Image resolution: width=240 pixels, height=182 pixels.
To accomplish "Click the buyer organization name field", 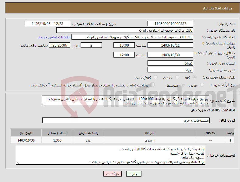I will (125, 30).
